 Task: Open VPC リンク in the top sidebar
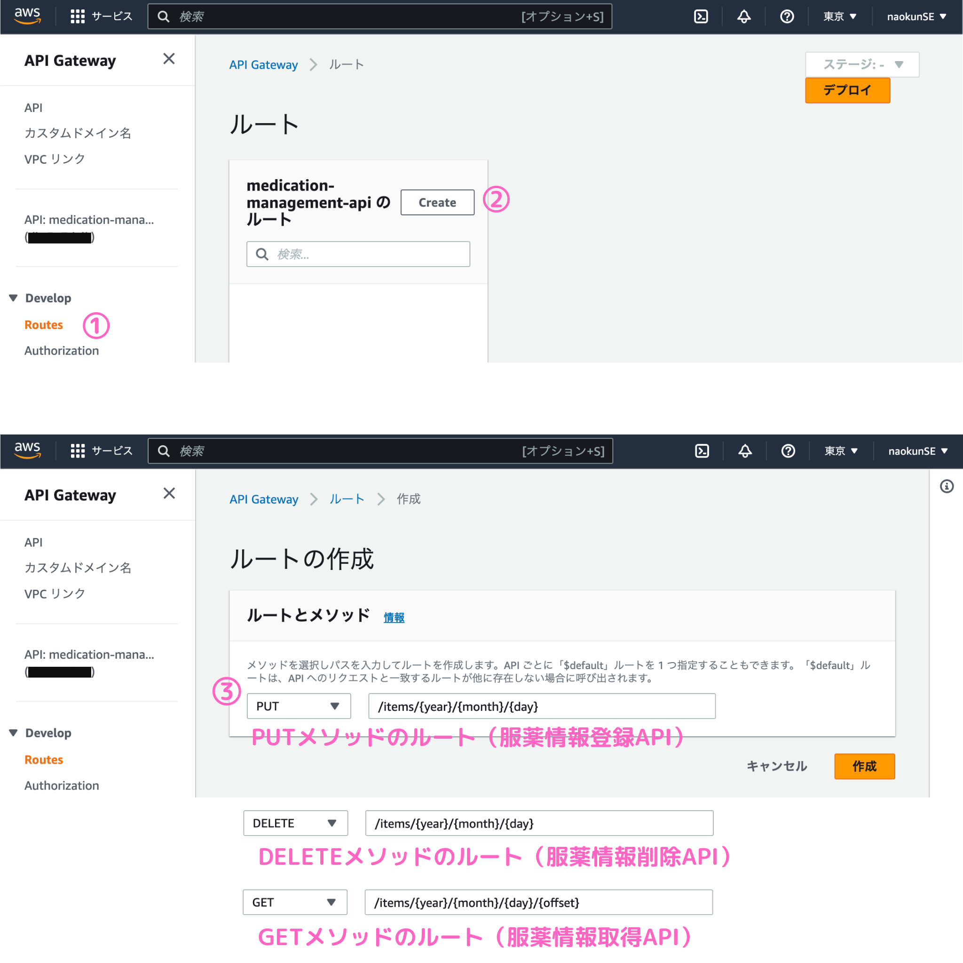tap(55, 159)
